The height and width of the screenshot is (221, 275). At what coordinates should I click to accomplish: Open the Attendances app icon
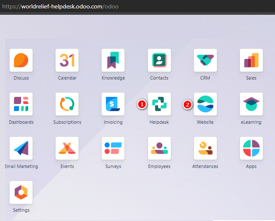[205, 148]
